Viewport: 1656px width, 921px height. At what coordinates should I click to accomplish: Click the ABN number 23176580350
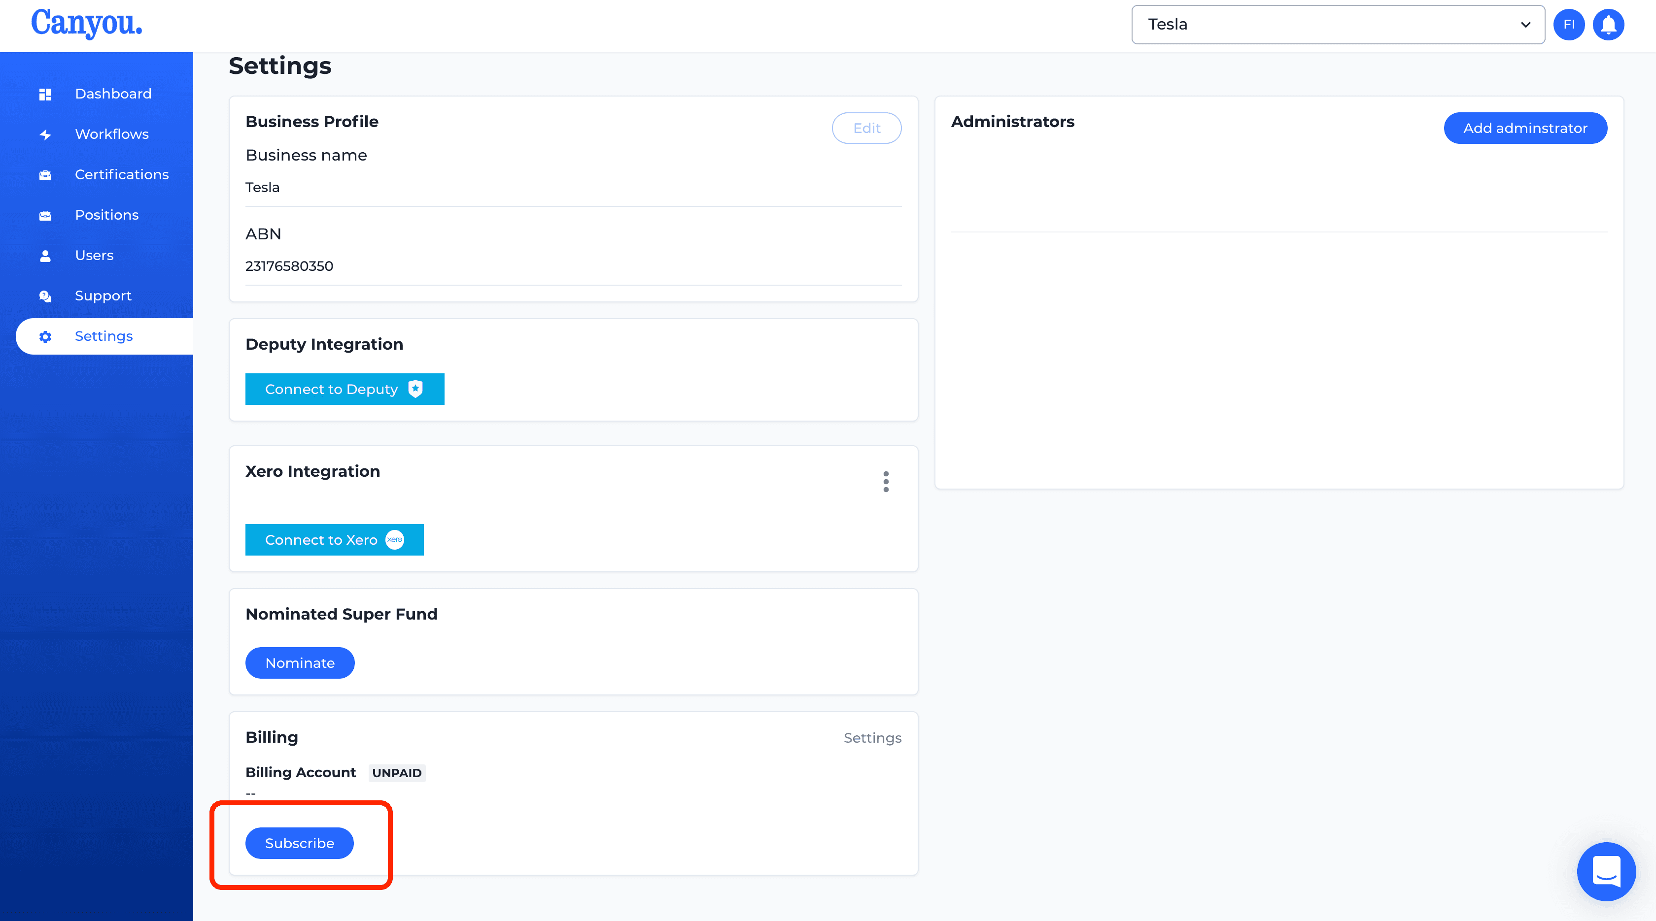(x=289, y=266)
